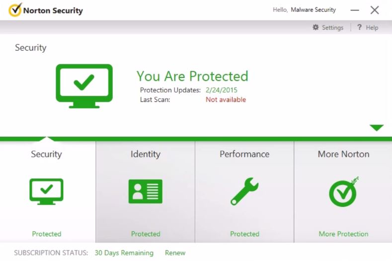
Task: Click the 30 Days Remaining status
Action: pos(124,253)
